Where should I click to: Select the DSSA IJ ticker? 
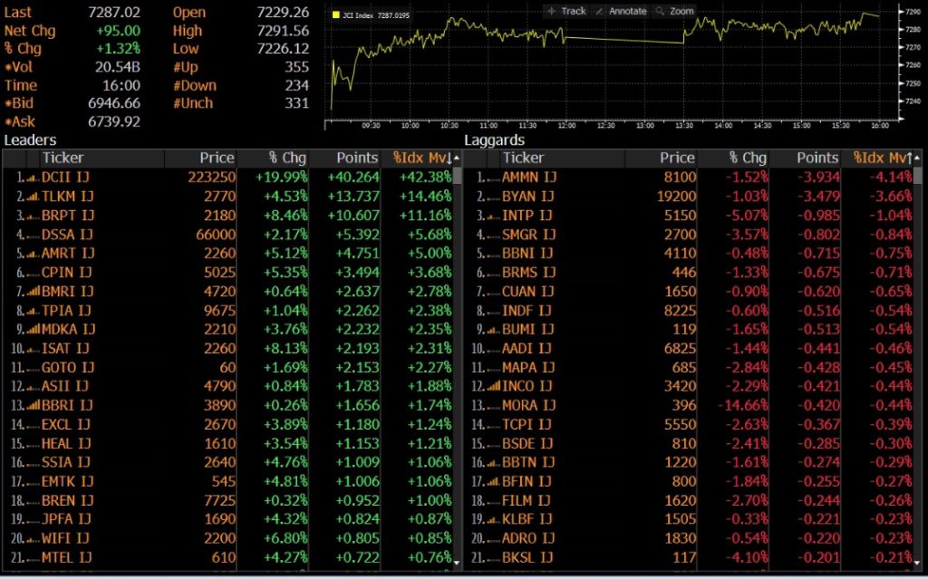(67, 235)
